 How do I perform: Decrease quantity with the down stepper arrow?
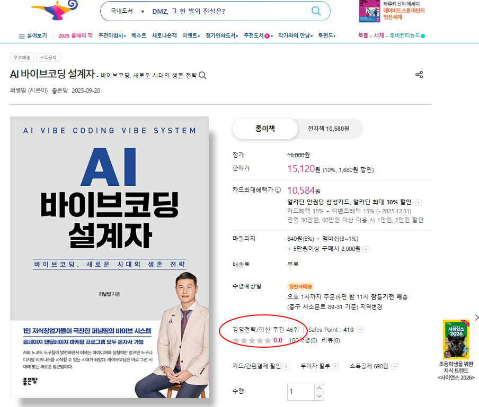(x=319, y=396)
